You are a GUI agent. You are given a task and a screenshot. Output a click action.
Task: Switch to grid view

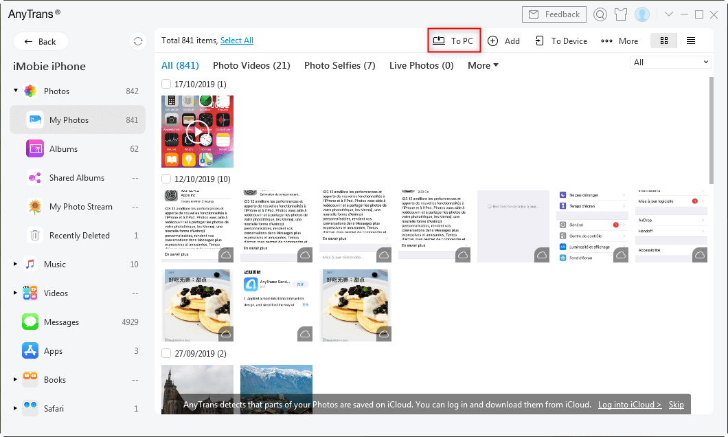click(664, 41)
